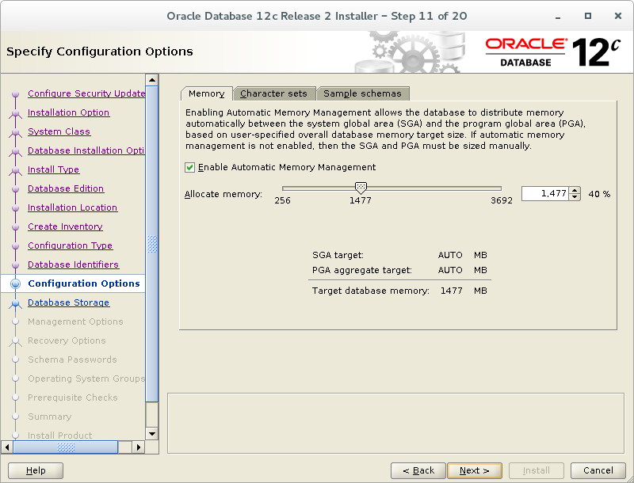Jump to the Database Identifiers step
The image size is (634, 483).
click(x=73, y=264)
